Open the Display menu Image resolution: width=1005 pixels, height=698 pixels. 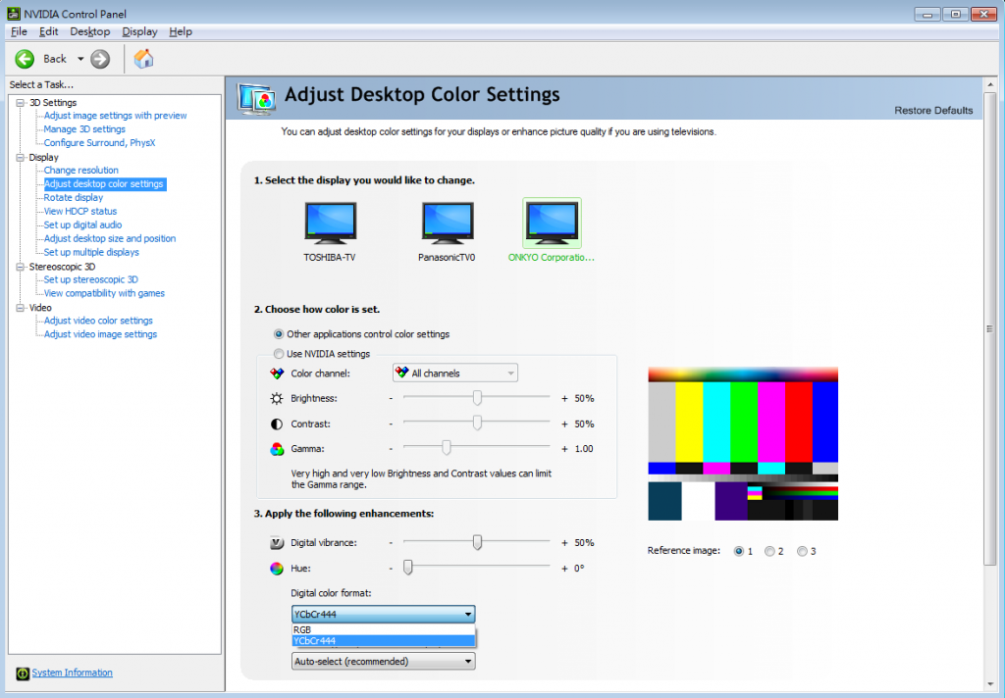(x=139, y=31)
